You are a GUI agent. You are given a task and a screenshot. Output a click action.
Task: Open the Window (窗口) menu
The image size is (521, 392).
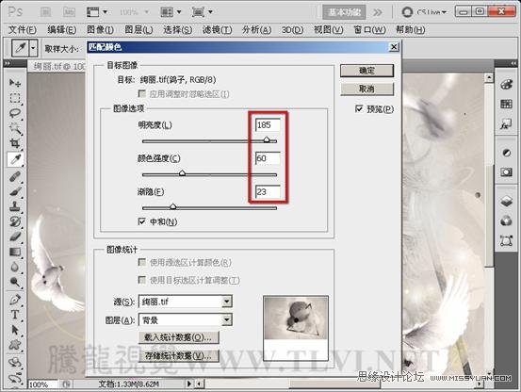pyautogui.click(x=369, y=30)
